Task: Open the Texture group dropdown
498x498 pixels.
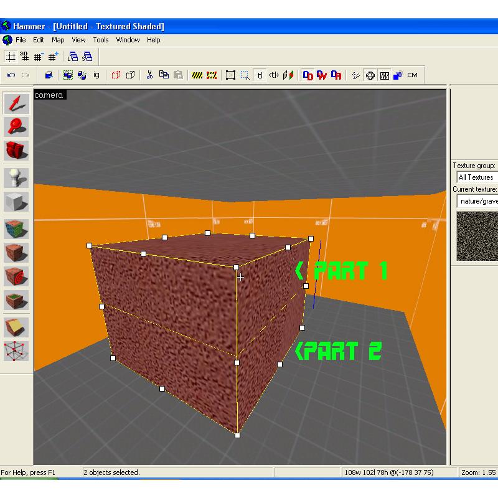Action: 476,177
